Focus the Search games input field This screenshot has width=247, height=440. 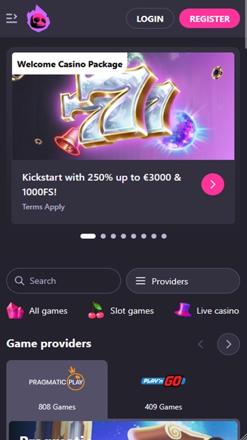coord(64,281)
